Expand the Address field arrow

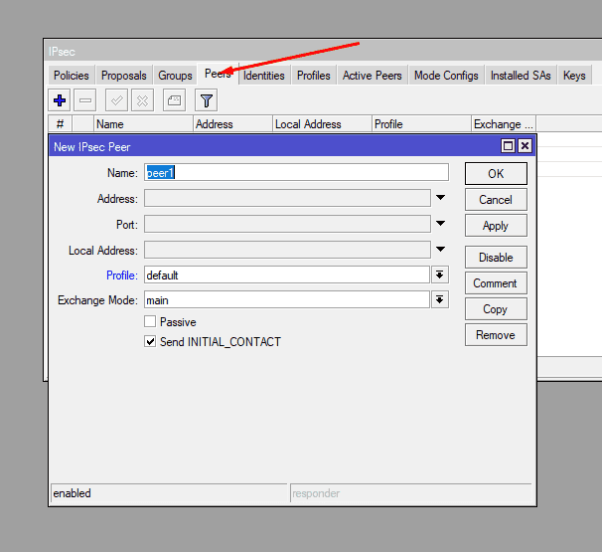[440, 199]
